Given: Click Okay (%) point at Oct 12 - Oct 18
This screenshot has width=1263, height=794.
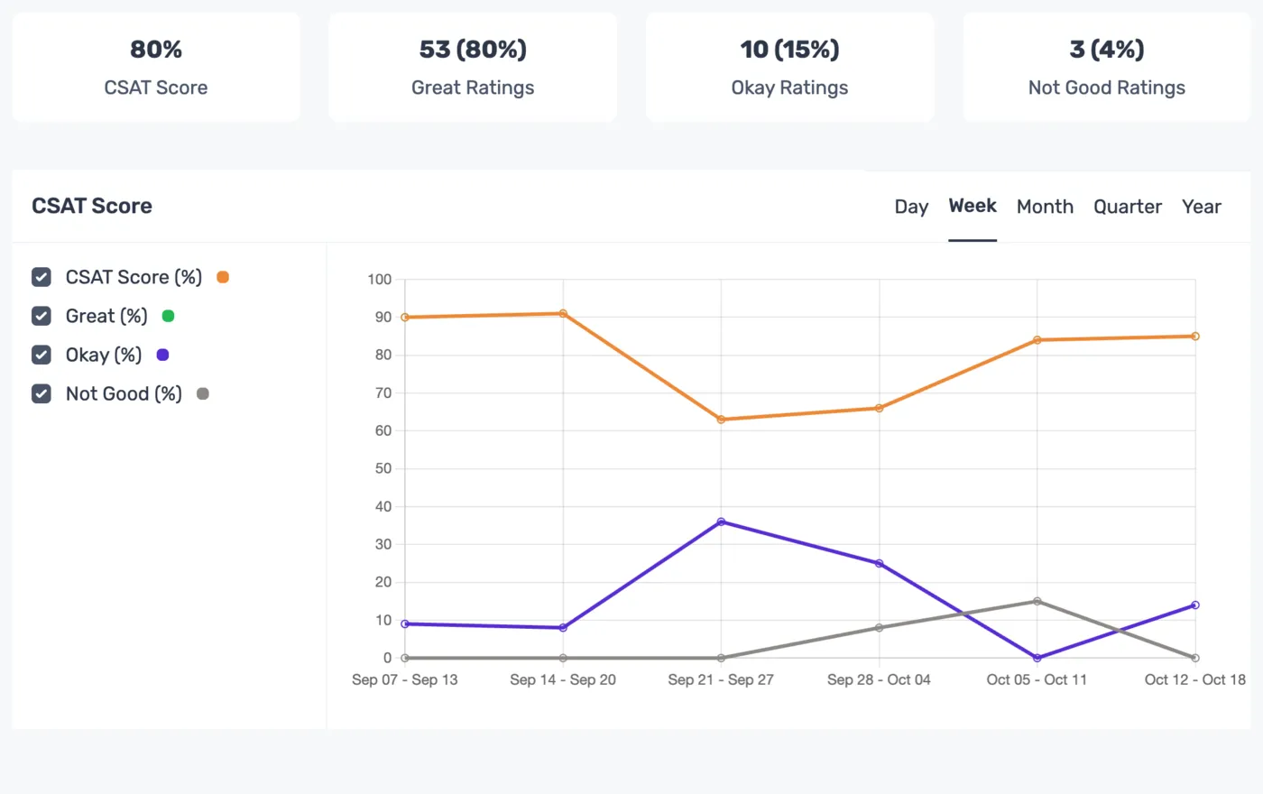Looking at the screenshot, I should pyautogui.click(x=1195, y=605).
